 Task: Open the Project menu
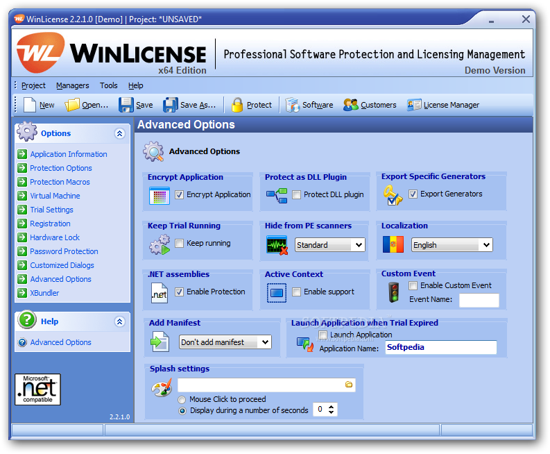coord(33,85)
